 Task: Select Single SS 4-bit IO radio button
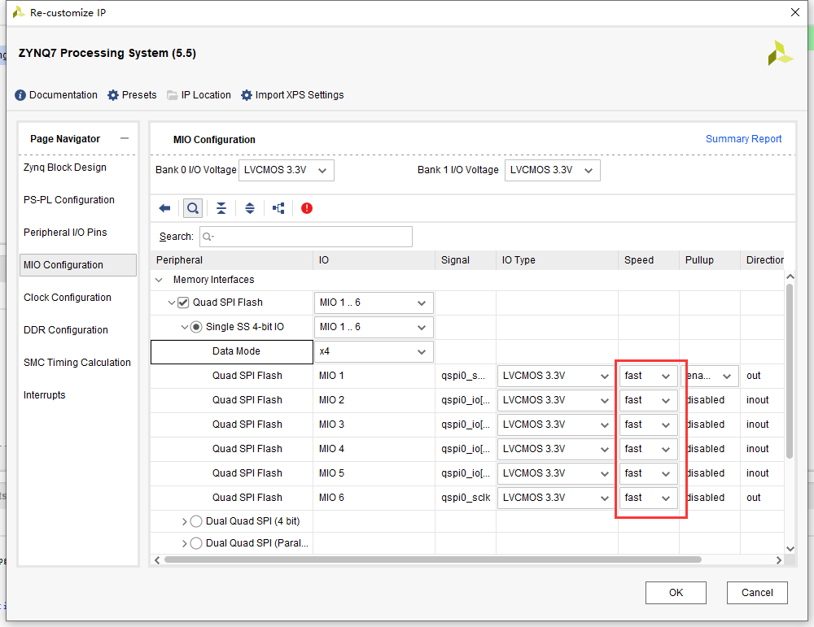point(196,327)
